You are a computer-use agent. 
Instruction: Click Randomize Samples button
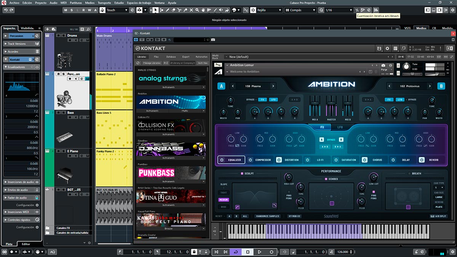coord(268,216)
